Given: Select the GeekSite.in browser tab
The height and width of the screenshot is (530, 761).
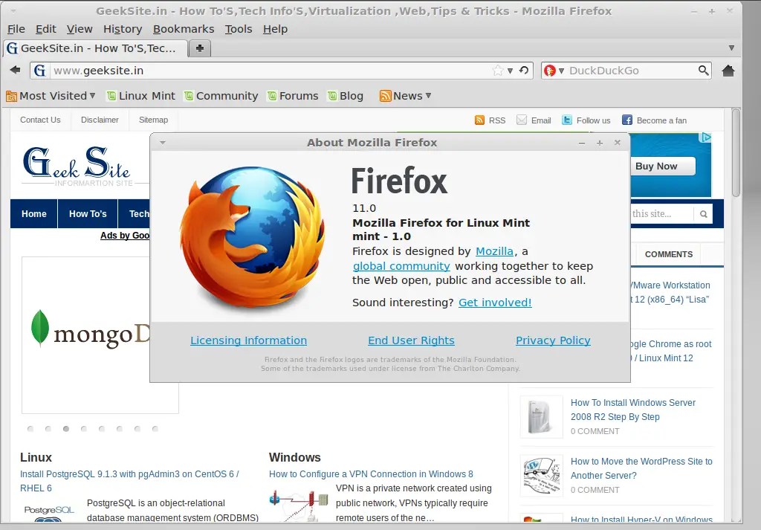Looking at the screenshot, I should click(x=95, y=48).
